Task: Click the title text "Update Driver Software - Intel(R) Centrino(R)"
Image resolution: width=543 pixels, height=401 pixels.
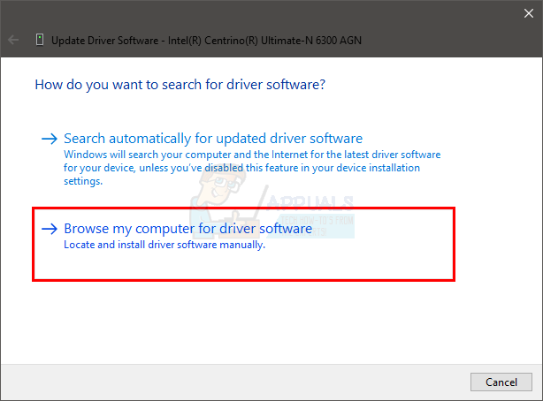Action: point(155,41)
